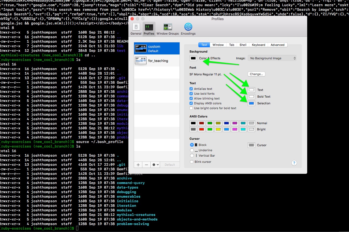The width and height of the screenshot is (349, 232).
Task: Switch to the Advanced tab
Action: (x=277, y=45)
